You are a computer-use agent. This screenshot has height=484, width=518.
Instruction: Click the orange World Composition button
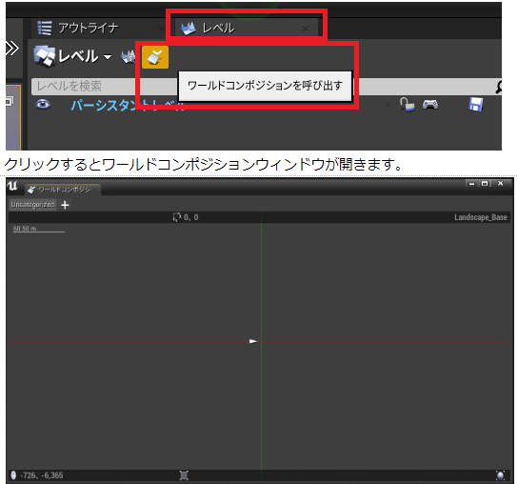[x=155, y=57]
